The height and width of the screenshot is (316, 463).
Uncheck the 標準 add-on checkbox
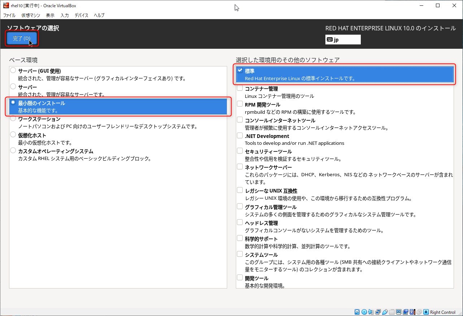pos(240,70)
